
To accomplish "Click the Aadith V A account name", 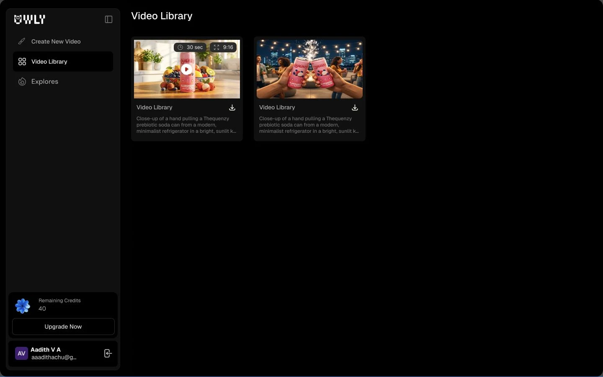I will pyautogui.click(x=46, y=349).
